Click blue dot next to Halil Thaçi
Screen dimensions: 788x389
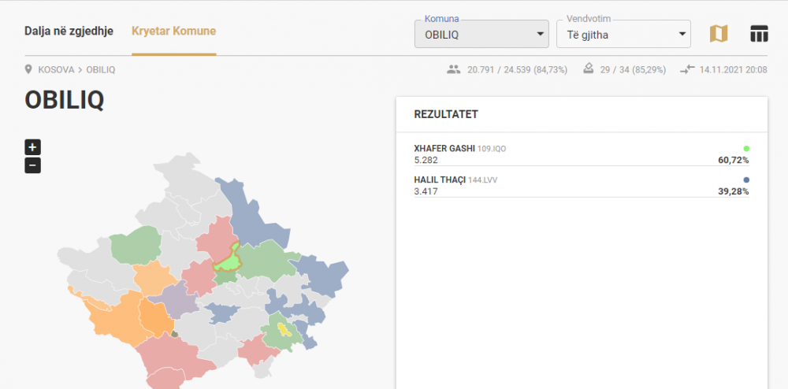(x=746, y=180)
